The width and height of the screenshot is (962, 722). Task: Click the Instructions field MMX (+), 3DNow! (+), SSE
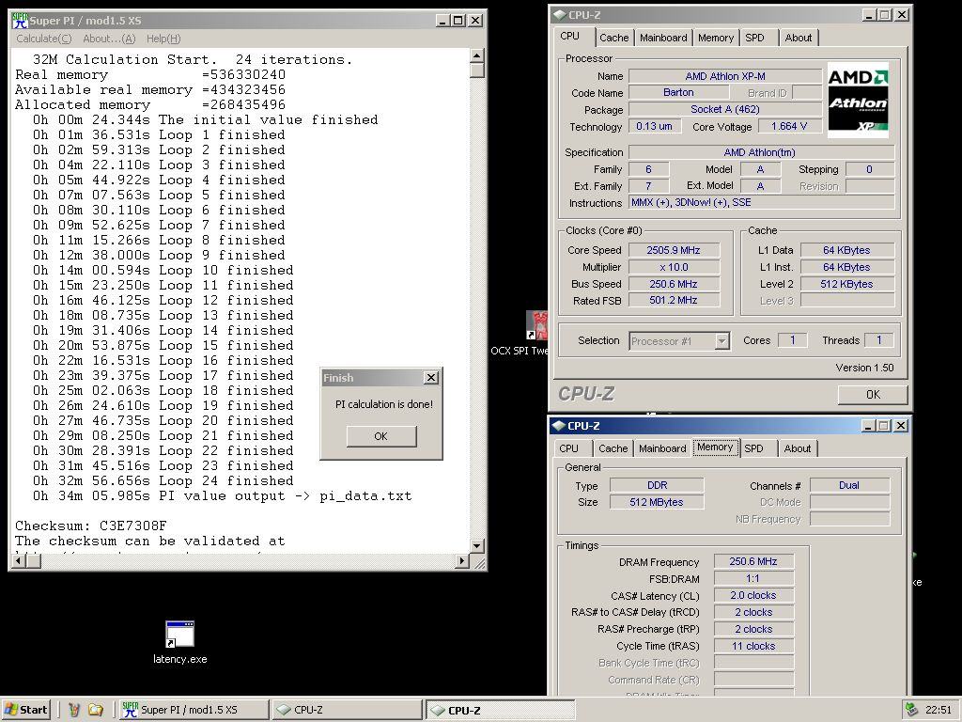pyautogui.click(x=761, y=202)
